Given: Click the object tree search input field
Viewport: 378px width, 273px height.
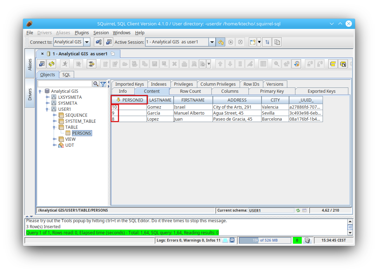Looking at the screenshot, I should [x=65, y=84].
